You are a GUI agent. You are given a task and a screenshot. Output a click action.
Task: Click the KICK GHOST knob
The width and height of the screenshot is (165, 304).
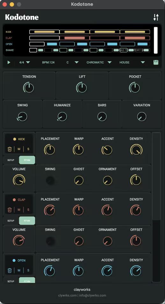(79, 180)
